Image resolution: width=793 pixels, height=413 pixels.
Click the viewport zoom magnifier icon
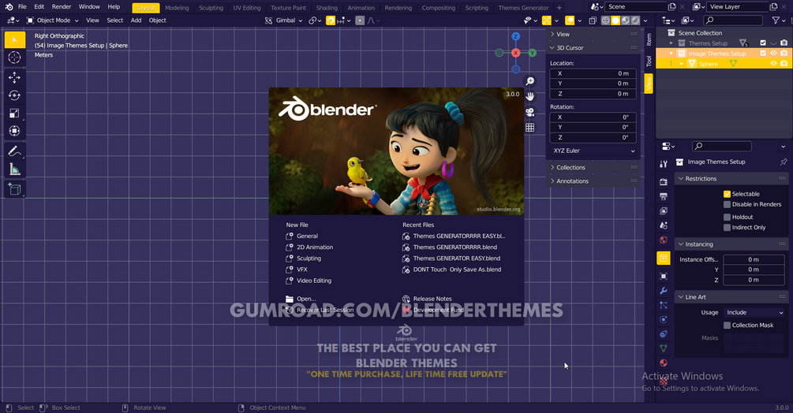point(530,81)
